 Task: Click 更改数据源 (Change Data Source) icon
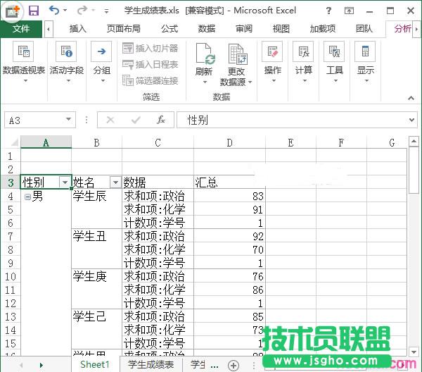point(236,55)
